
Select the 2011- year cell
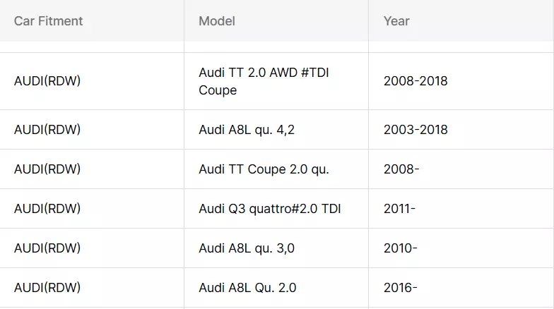(399, 209)
